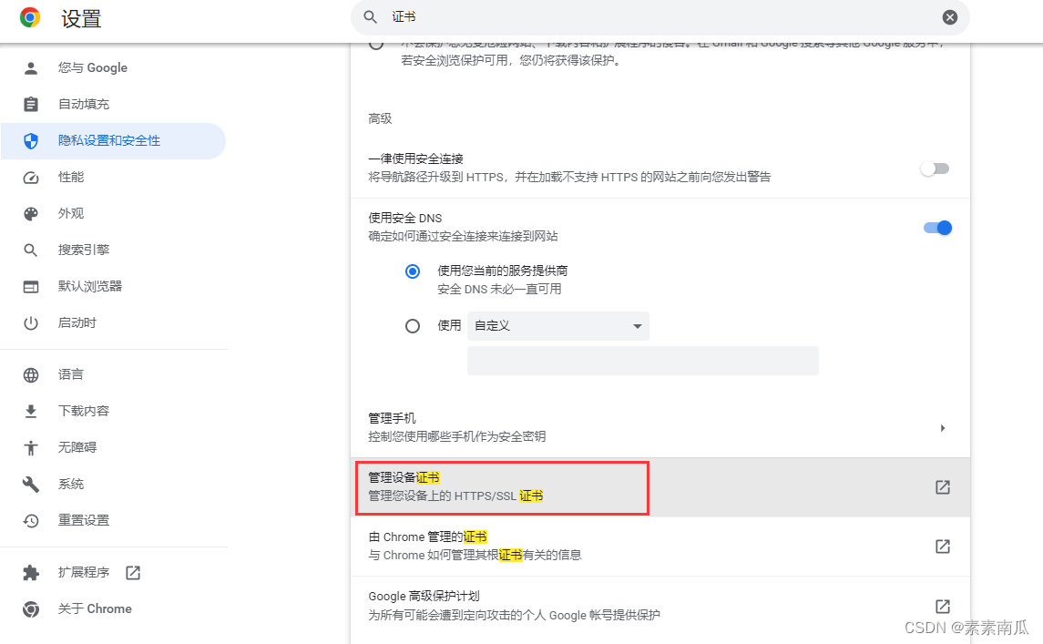Click the 高级 section heading
The image size is (1043, 644).
pos(381,118)
